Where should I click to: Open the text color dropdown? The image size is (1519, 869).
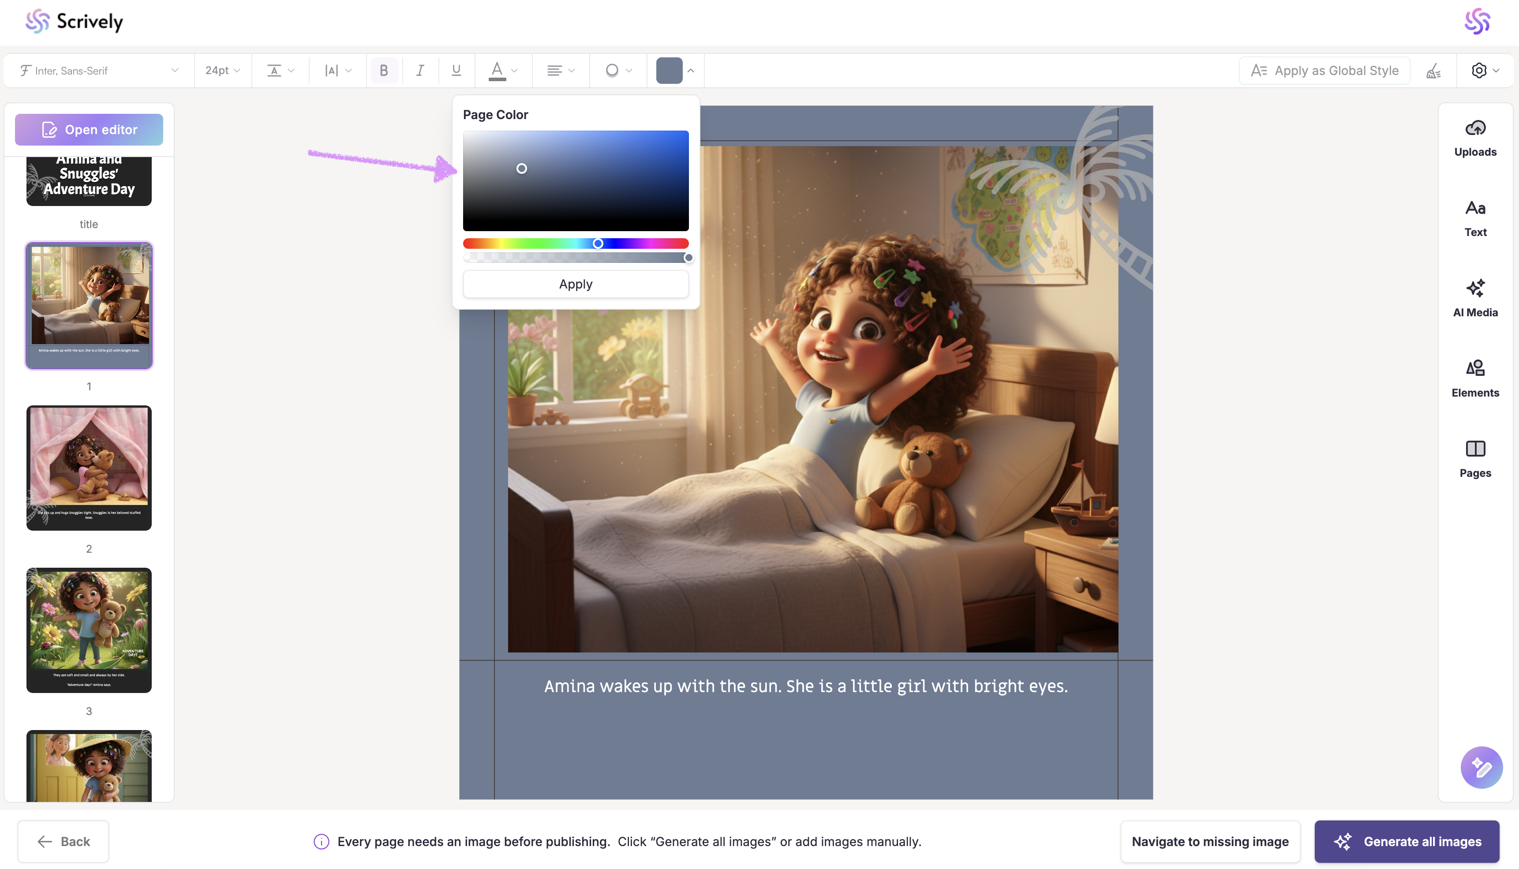coord(503,71)
